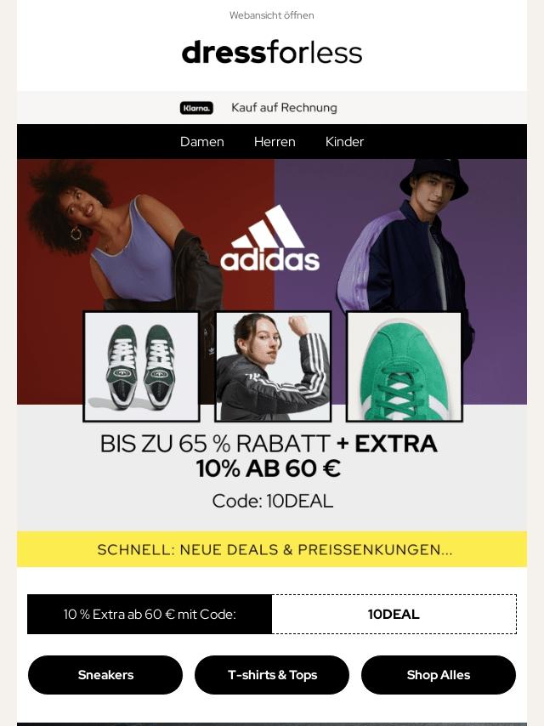The image size is (544, 726).
Task: Open the dark green sneakers thumbnail
Action: tap(141, 366)
